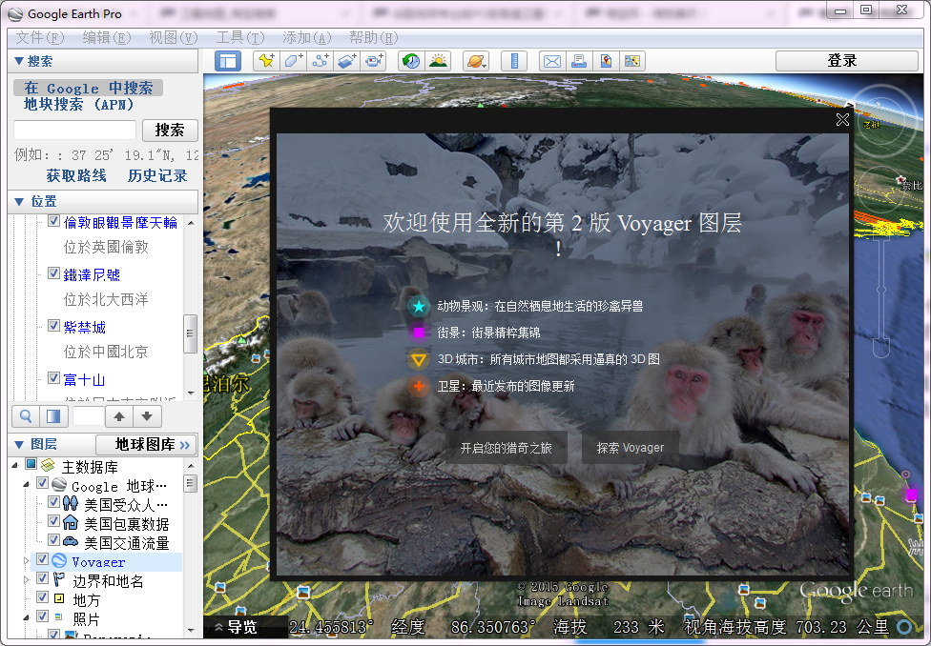The height and width of the screenshot is (646, 931).
Task: Collapse the 图层 panel triangle
Action: click(18, 444)
